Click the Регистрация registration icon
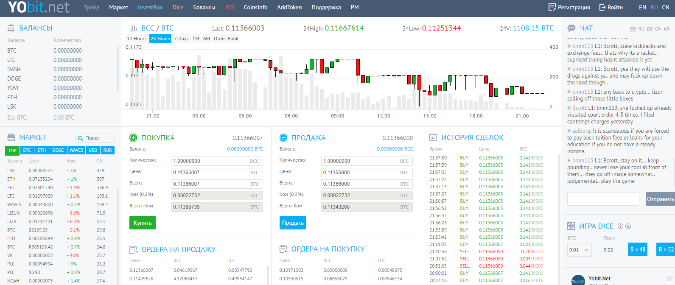The width and height of the screenshot is (675, 285). tap(552, 7)
